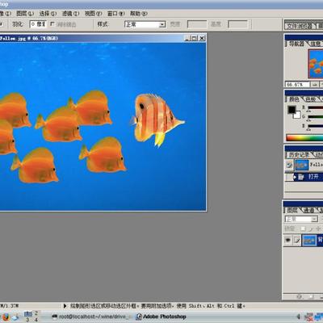Toggle lock position move icon

(x=318, y=229)
